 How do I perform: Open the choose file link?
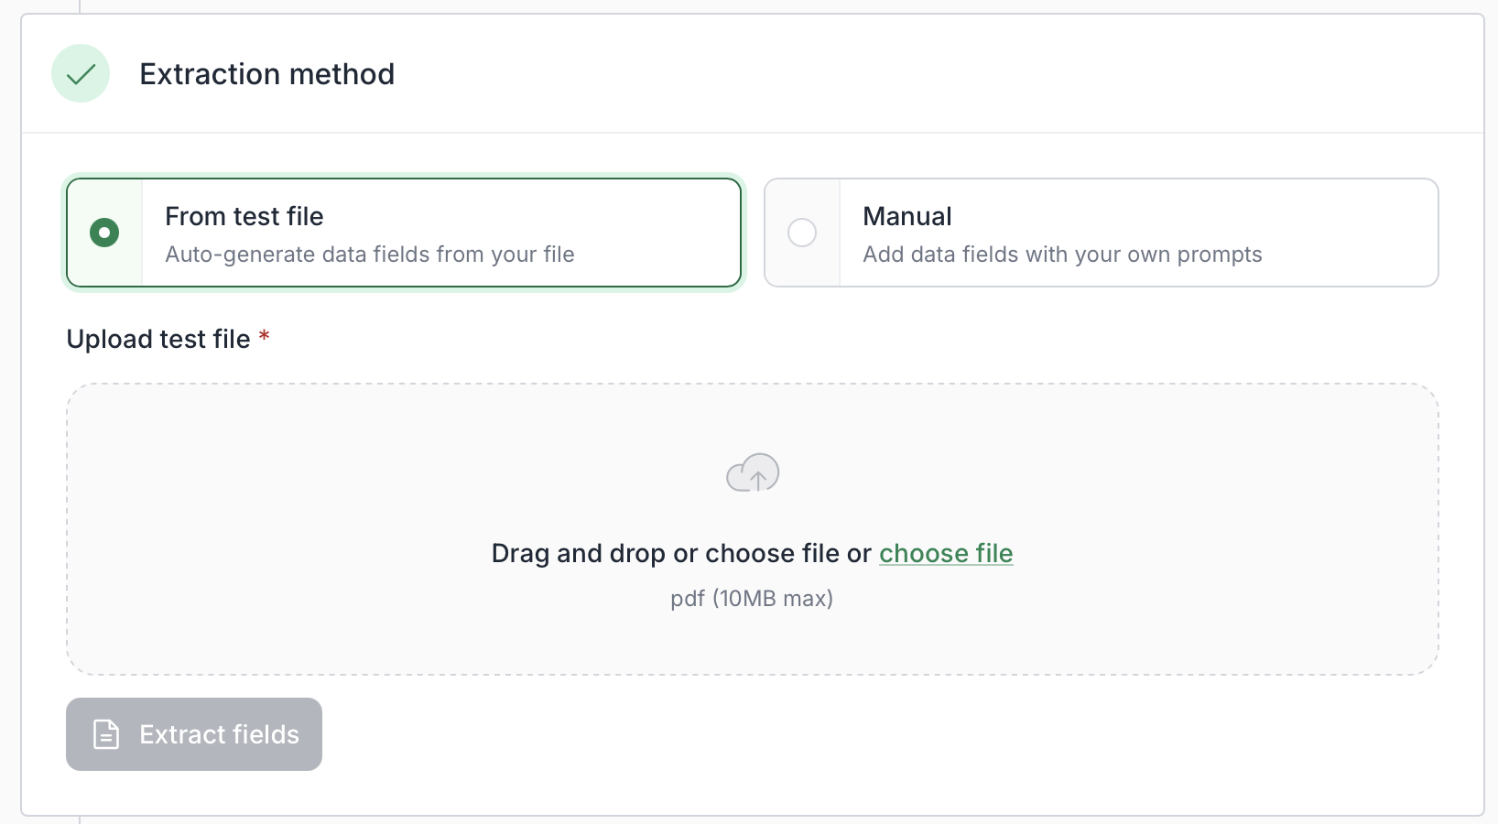click(x=946, y=553)
